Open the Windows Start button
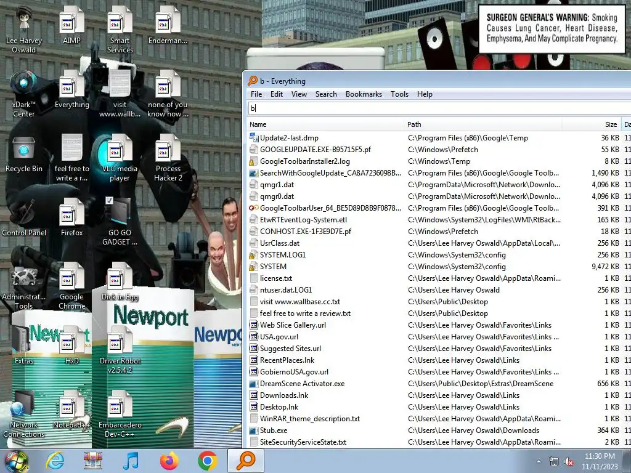The height and width of the screenshot is (473, 631). point(16,461)
